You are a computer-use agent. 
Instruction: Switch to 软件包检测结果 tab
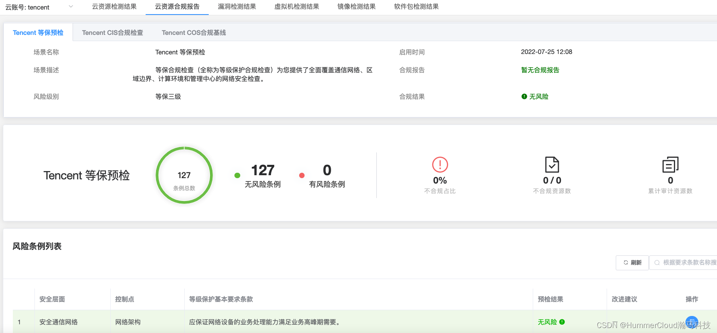[x=416, y=7]
